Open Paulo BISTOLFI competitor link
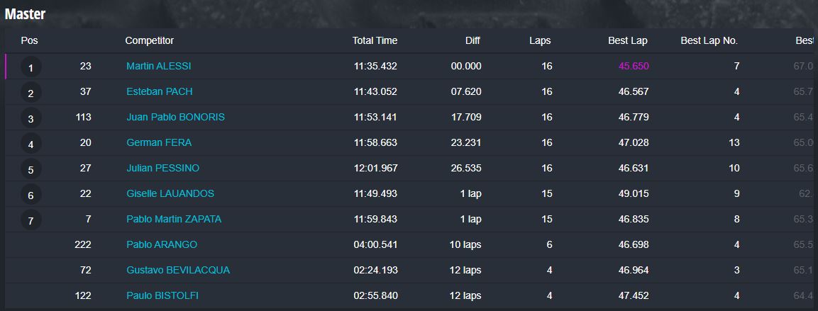Viewport: 818px width, 311px height. pos(162,296)
